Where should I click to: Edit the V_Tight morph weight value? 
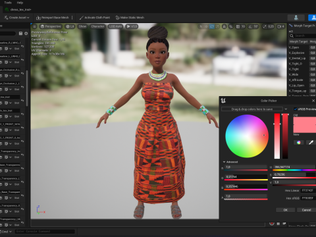[313, 69]
